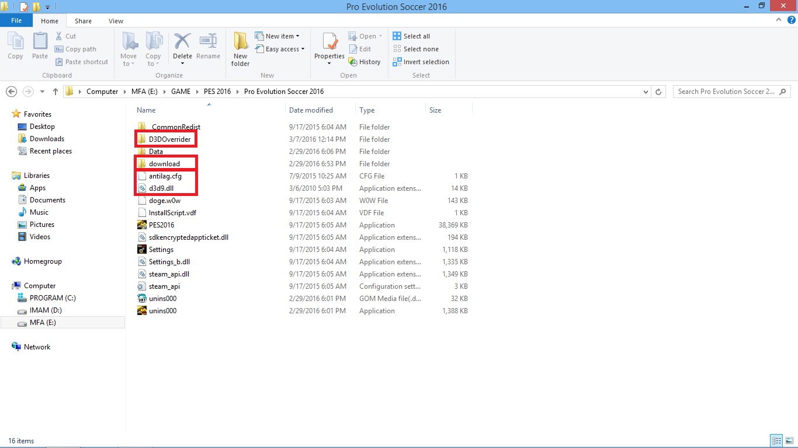Open IMAM (D:) drive in sidebar
Viewport: 798px width, 448px height.
(46, 310)
